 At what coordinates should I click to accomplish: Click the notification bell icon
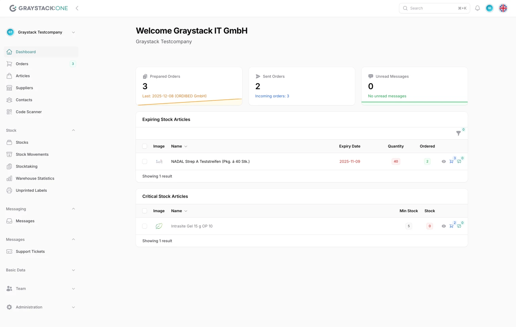point(477,8)
